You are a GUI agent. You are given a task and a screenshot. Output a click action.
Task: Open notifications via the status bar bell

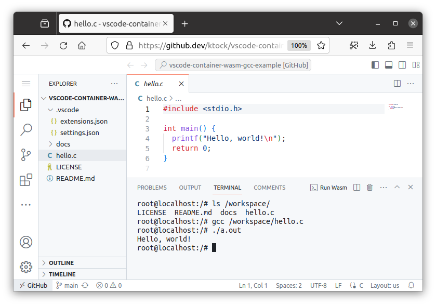(411, 285)
